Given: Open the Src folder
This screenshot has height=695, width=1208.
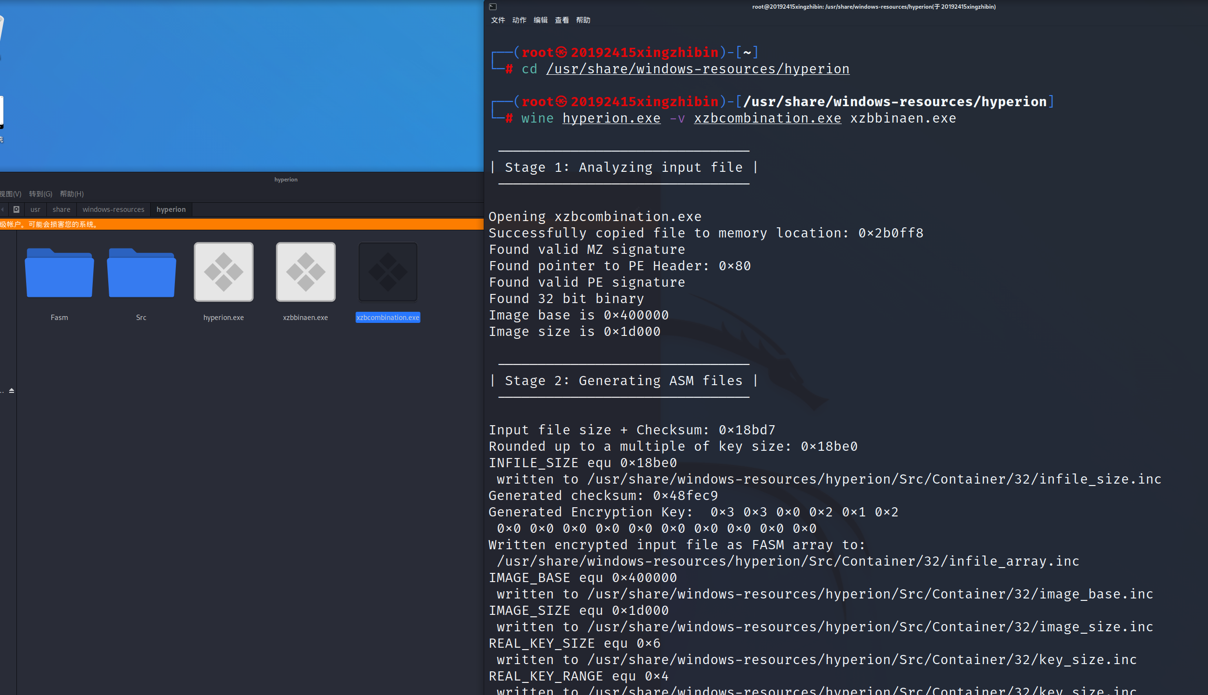Looking at the screenshot, I should pyautogui.click(x=141, y=273).
